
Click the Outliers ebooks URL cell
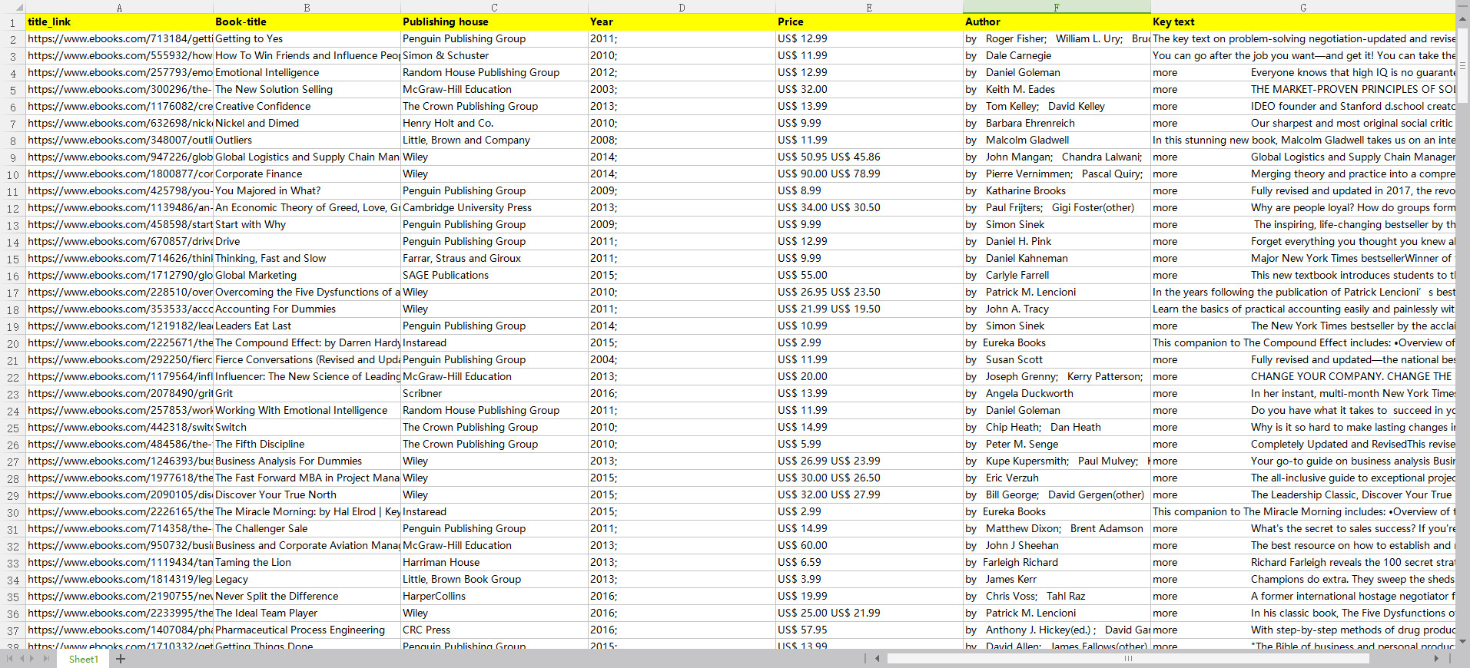click(119, 140)
